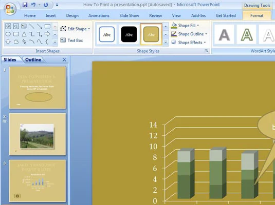Close the Slides/Outline pane
Screen dimensions: 275x205
[64, 59]
